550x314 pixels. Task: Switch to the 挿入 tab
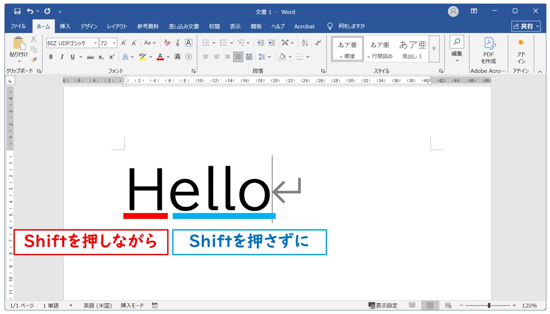click(x=65, y=26)
